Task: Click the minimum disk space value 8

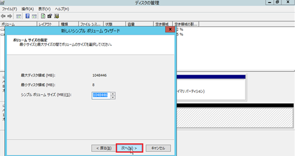Action: (x=93, y=85)
